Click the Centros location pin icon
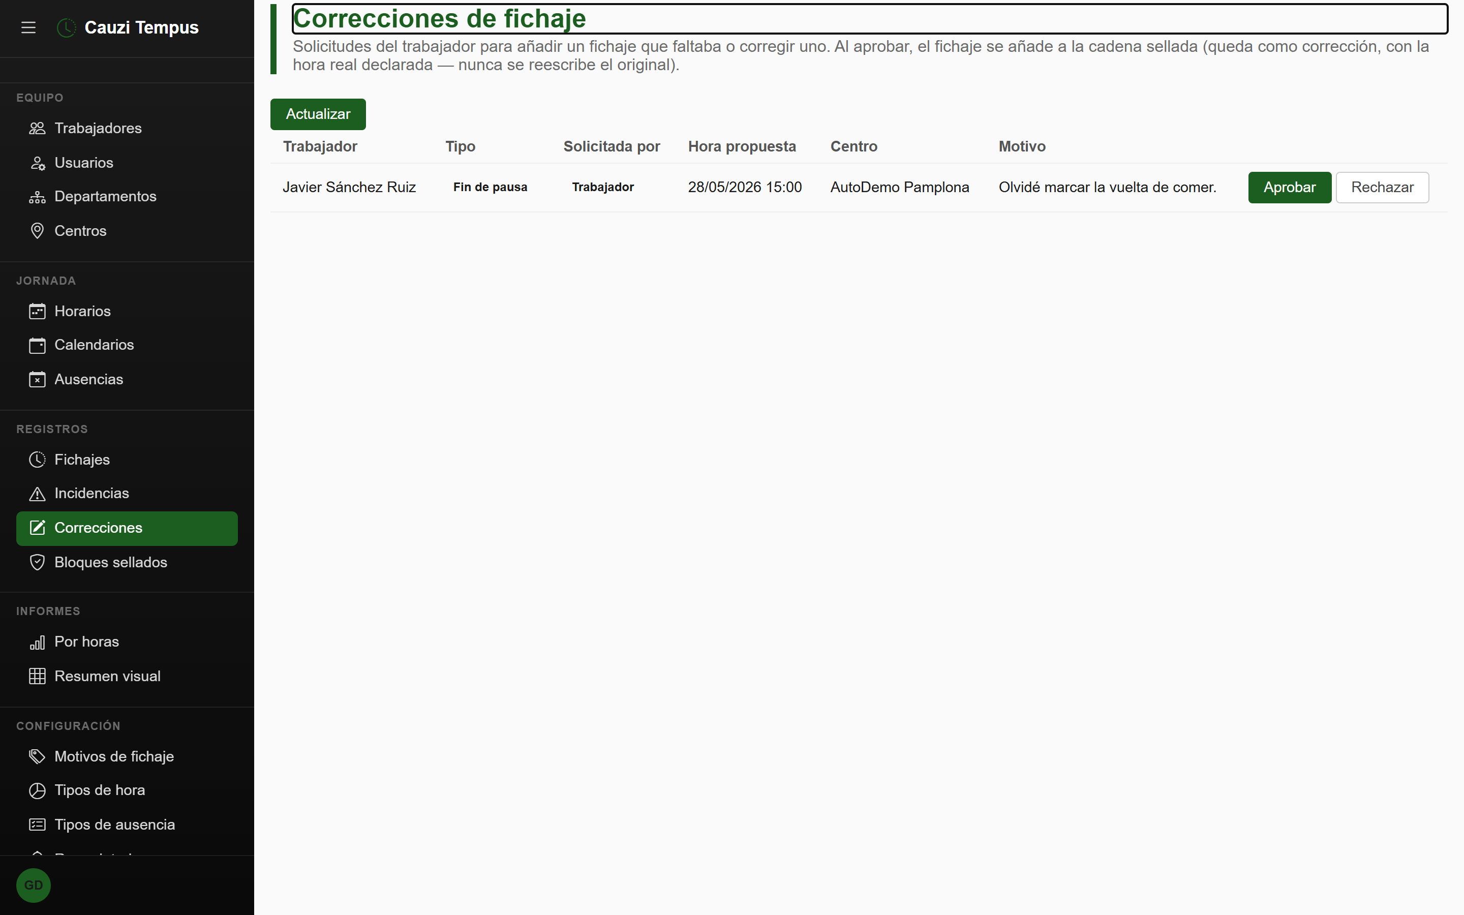The width and height of the screenshot is (1464, 915). [x=38, y=231]
